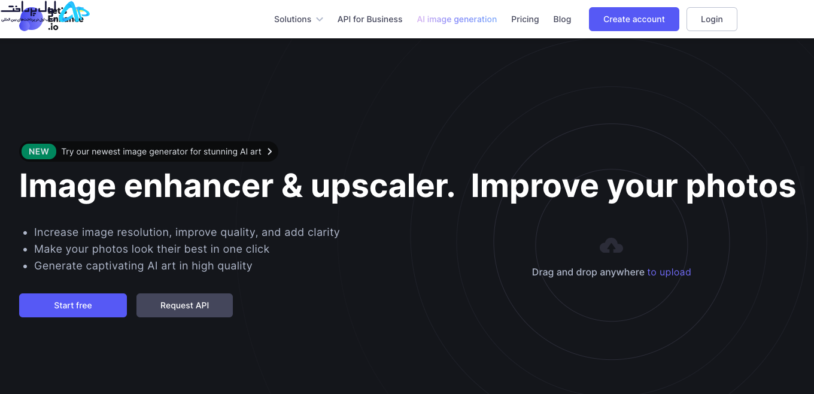Screen dimensions: 814x394
Task: Click the 'to upload' link
Action: point(669,272)
